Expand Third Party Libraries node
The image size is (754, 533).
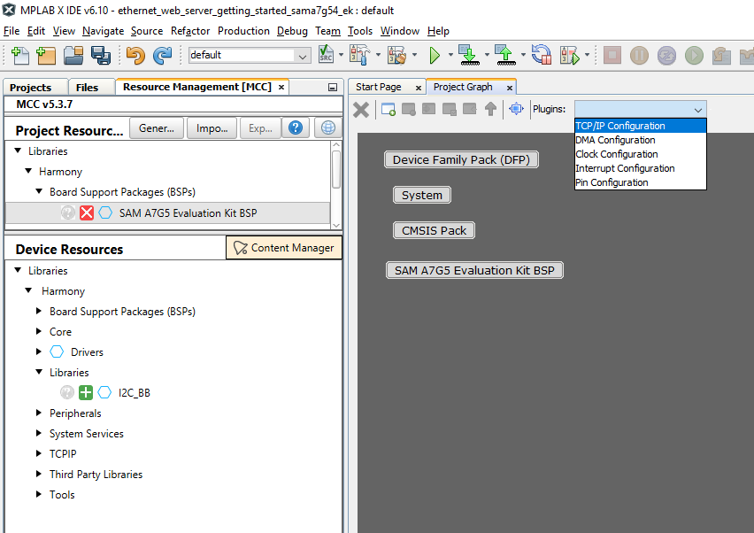click(39, 474)
